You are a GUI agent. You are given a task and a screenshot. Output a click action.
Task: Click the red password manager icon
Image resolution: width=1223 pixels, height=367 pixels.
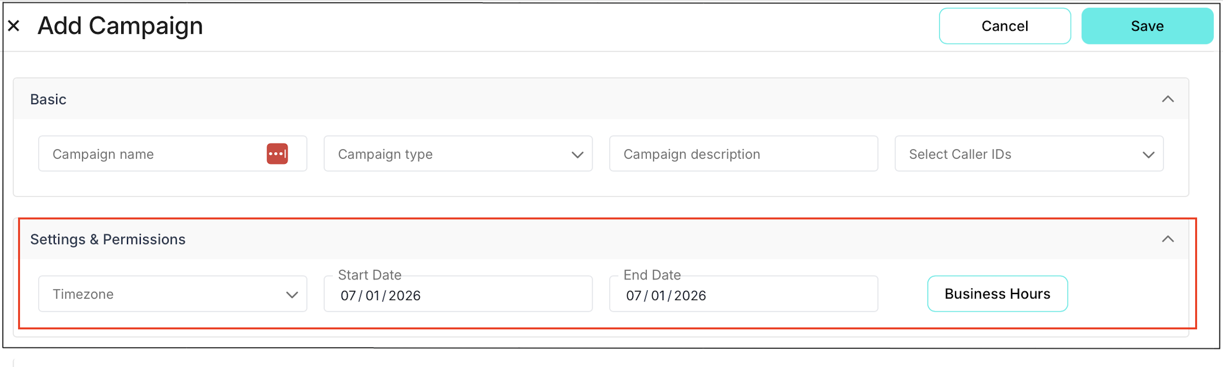277,154
